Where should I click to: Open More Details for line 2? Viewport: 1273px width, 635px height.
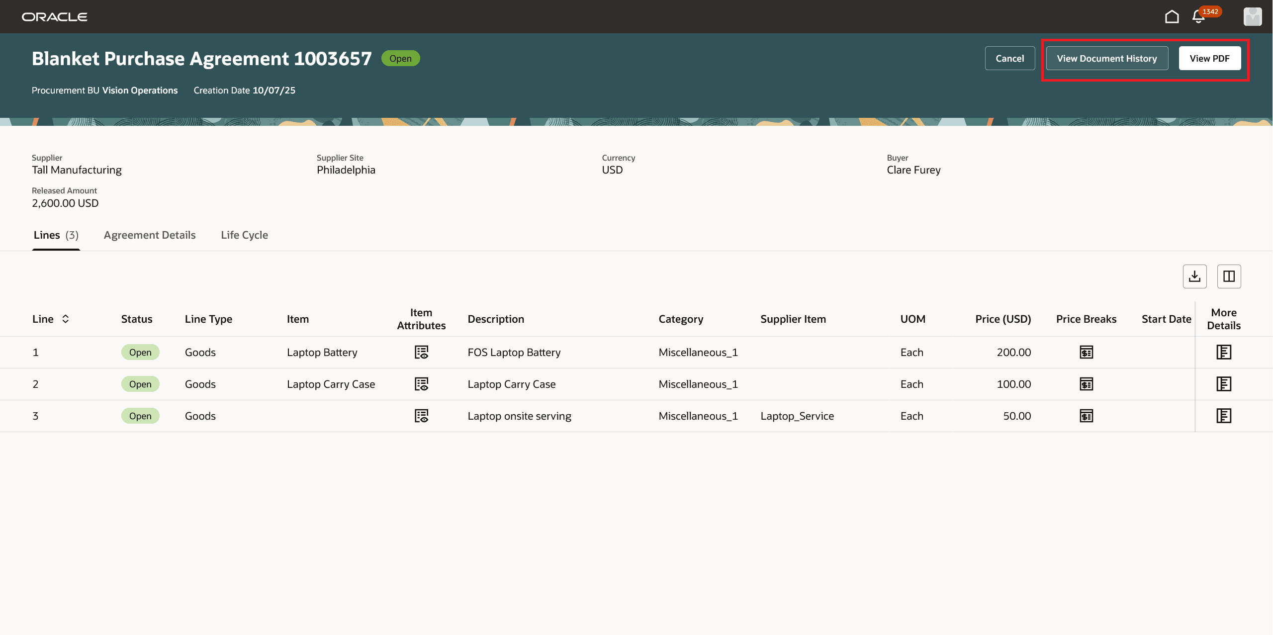(x=1223, y=384)
